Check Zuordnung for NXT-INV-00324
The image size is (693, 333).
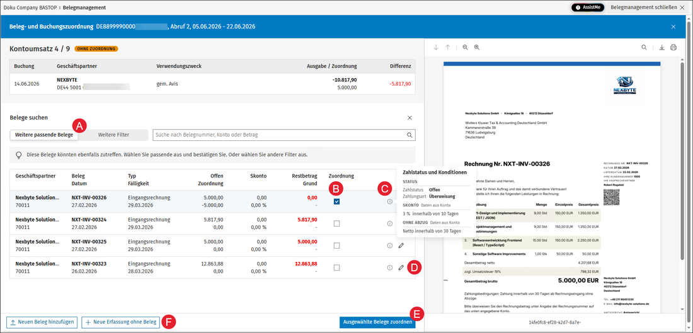click(x=337, y=223)
